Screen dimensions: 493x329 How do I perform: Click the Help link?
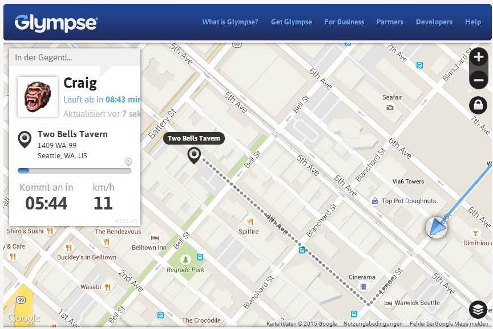(x=473, y=22)
